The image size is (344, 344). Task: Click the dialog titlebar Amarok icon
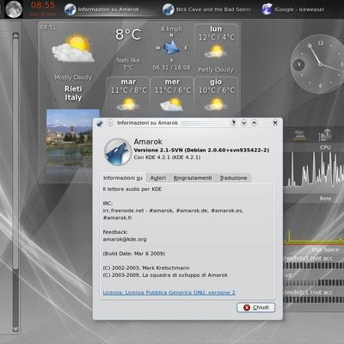(x=100, y=123)
